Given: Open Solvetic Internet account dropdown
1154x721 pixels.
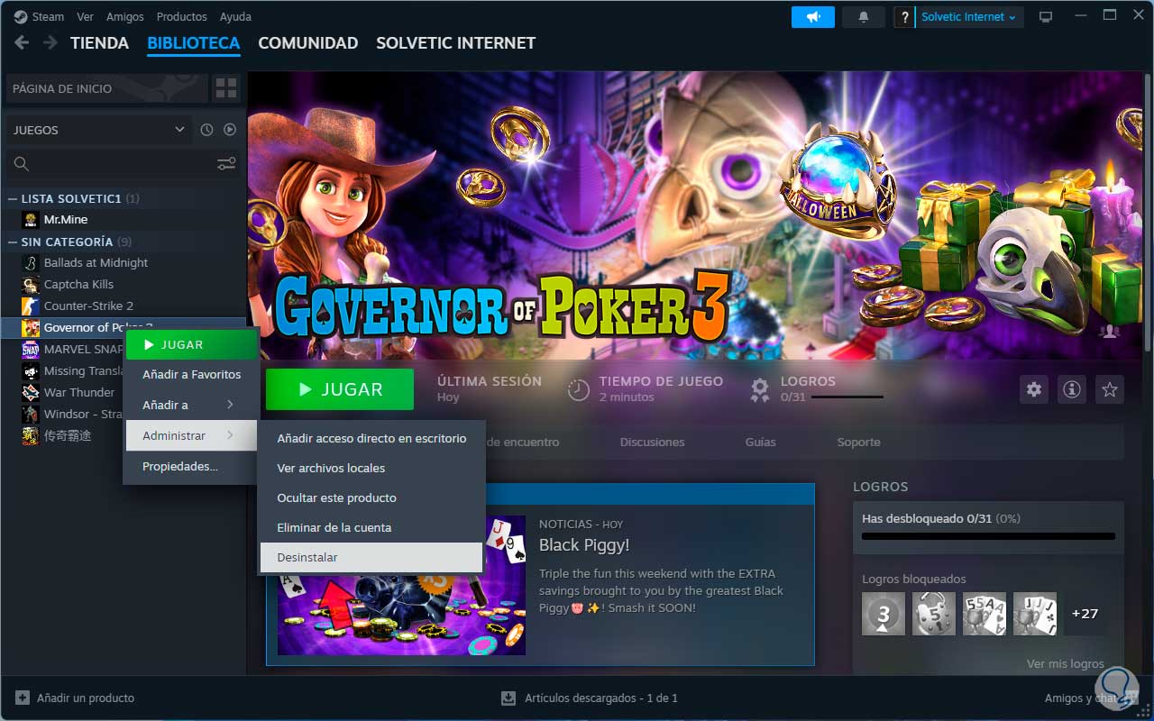Looking at the screenshot, I should tap(969, 16).
